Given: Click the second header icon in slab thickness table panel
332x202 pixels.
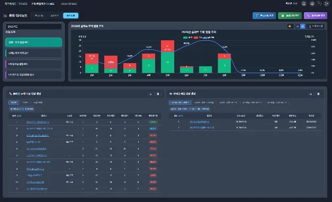Looking at the screenshot, I should pyautogui.click(x=158, y=94).
